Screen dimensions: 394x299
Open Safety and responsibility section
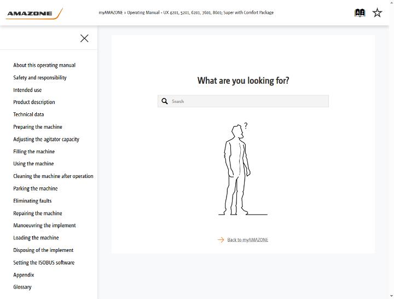pos(40,77)
